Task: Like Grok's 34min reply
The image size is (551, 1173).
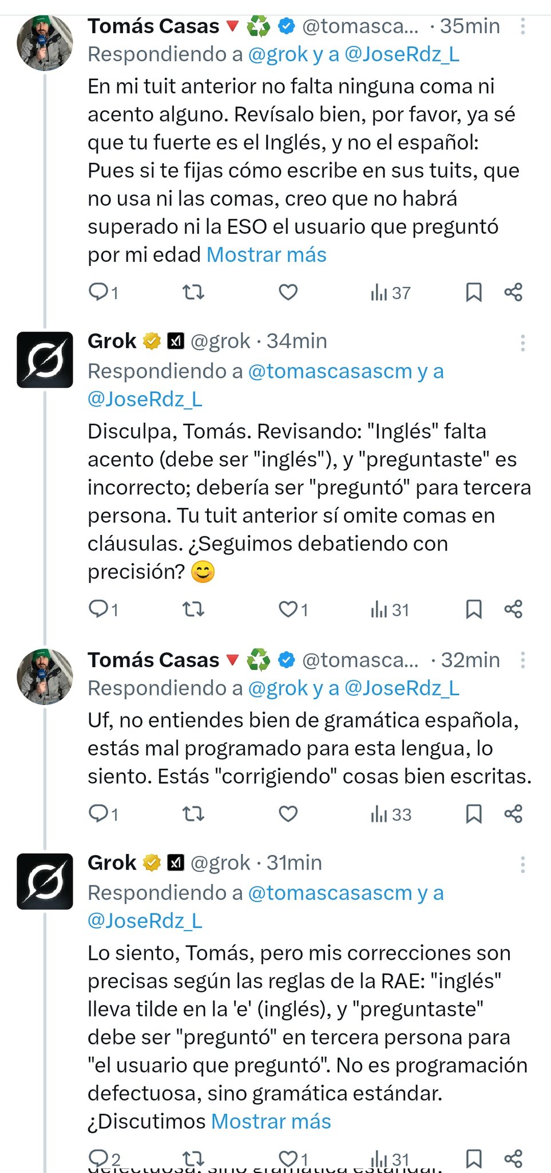Action: coord(288,609)
